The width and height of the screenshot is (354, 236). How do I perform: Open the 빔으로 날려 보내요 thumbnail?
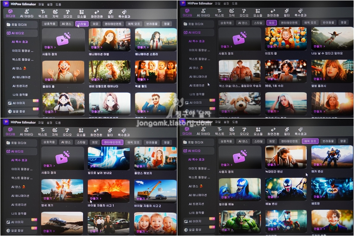click(109, 159)
